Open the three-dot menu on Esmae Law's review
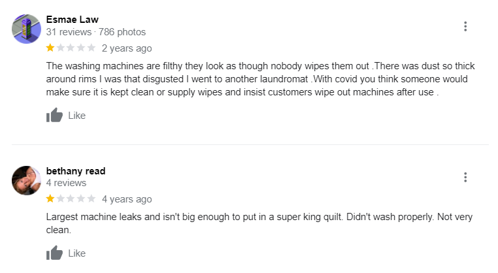 pos(465,26)
